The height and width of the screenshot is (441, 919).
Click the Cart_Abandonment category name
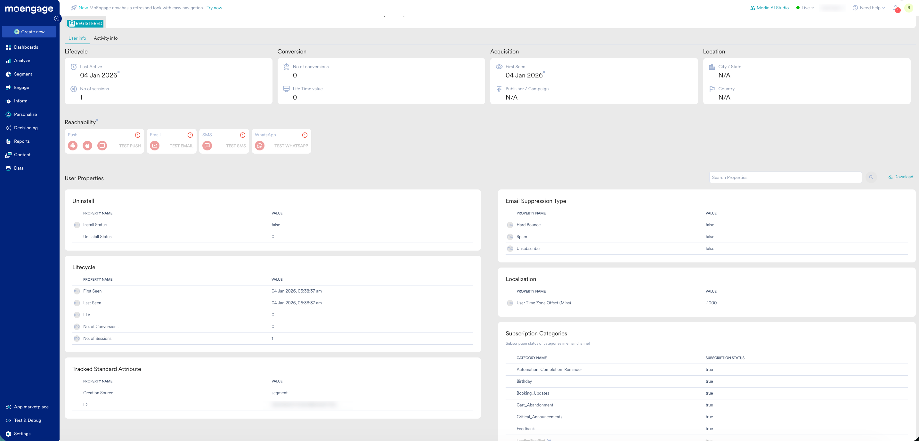[535, 405]
